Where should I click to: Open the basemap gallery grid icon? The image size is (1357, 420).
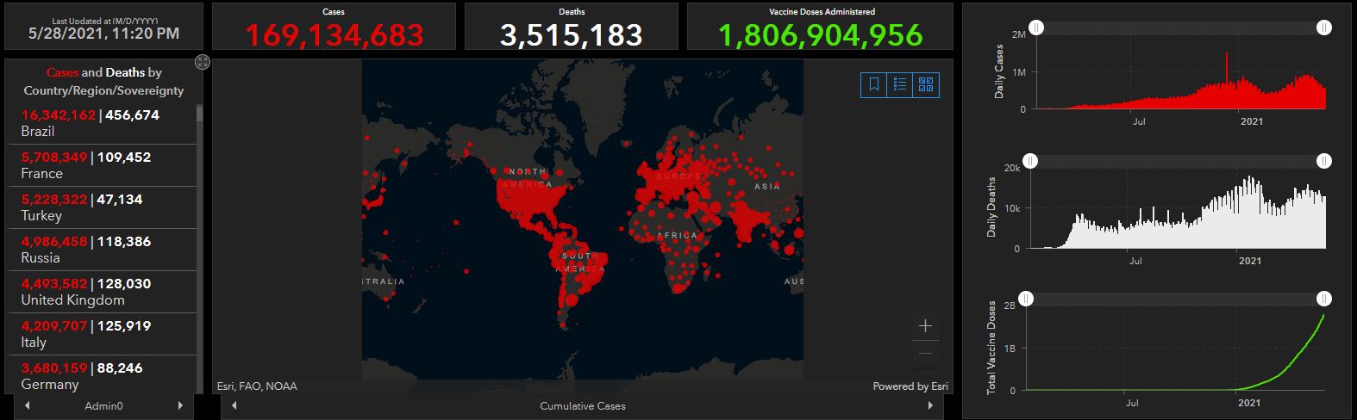[926, 84]
